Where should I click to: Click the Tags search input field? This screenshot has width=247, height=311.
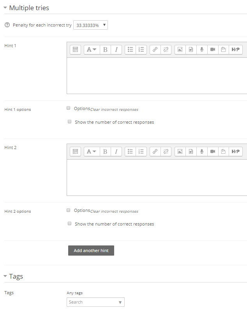tap(93, 302)
